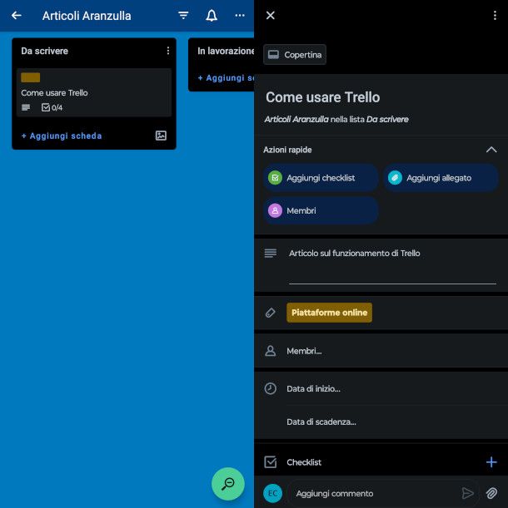The height and width of the screenshot is (508, 508).
Task: Click the Checklist section heading
Action: tap(304, 462)
